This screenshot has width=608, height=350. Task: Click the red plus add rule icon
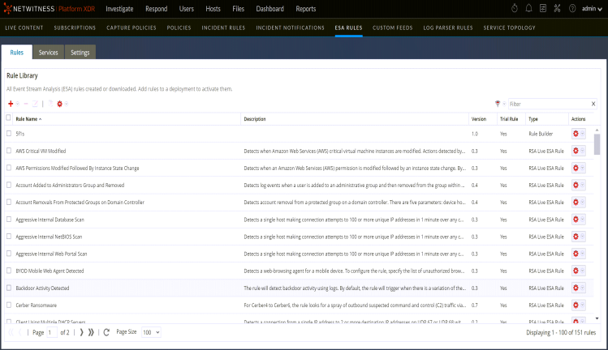coord(11,104)
